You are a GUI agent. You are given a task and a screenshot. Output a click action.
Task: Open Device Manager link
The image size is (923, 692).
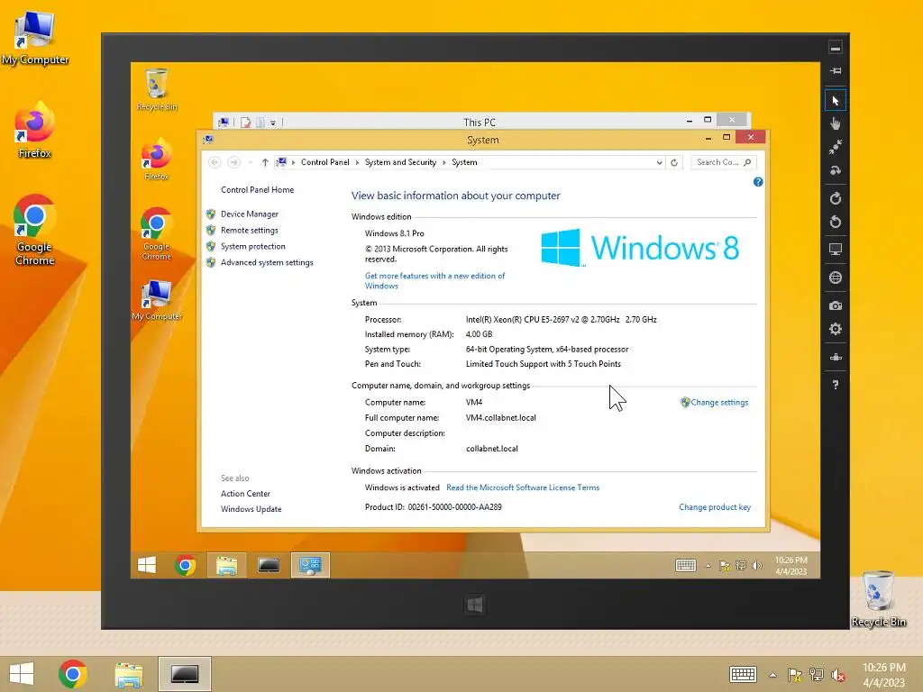[x=249, y=214]
